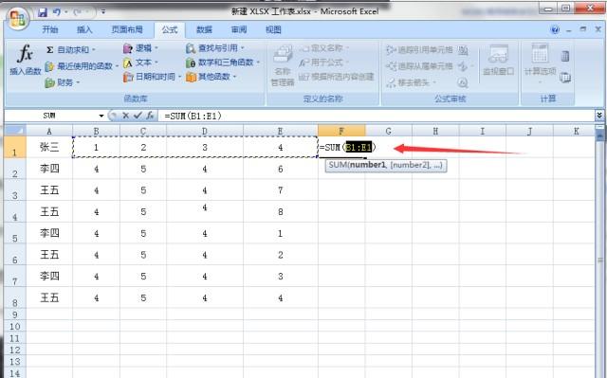Screen dimensions: 607x378
Task: Select row header 12
Action: click(x=15, y=350)
